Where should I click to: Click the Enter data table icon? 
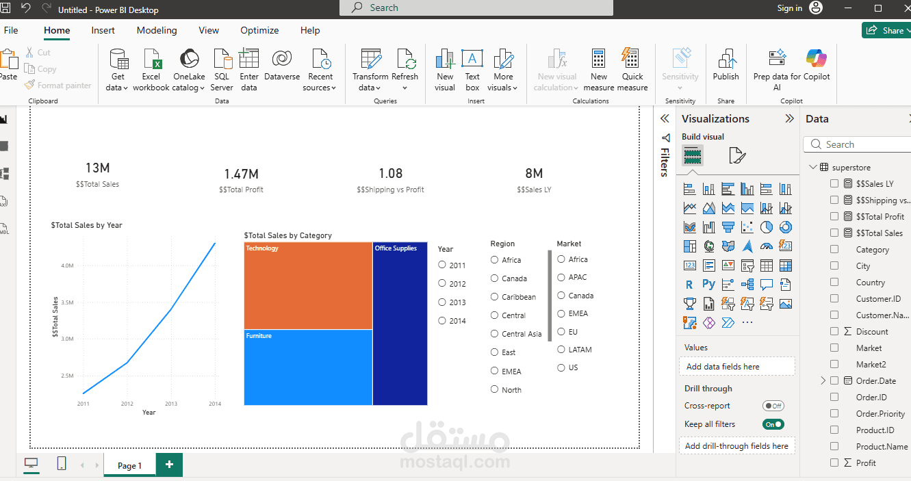tap(249, 60)
